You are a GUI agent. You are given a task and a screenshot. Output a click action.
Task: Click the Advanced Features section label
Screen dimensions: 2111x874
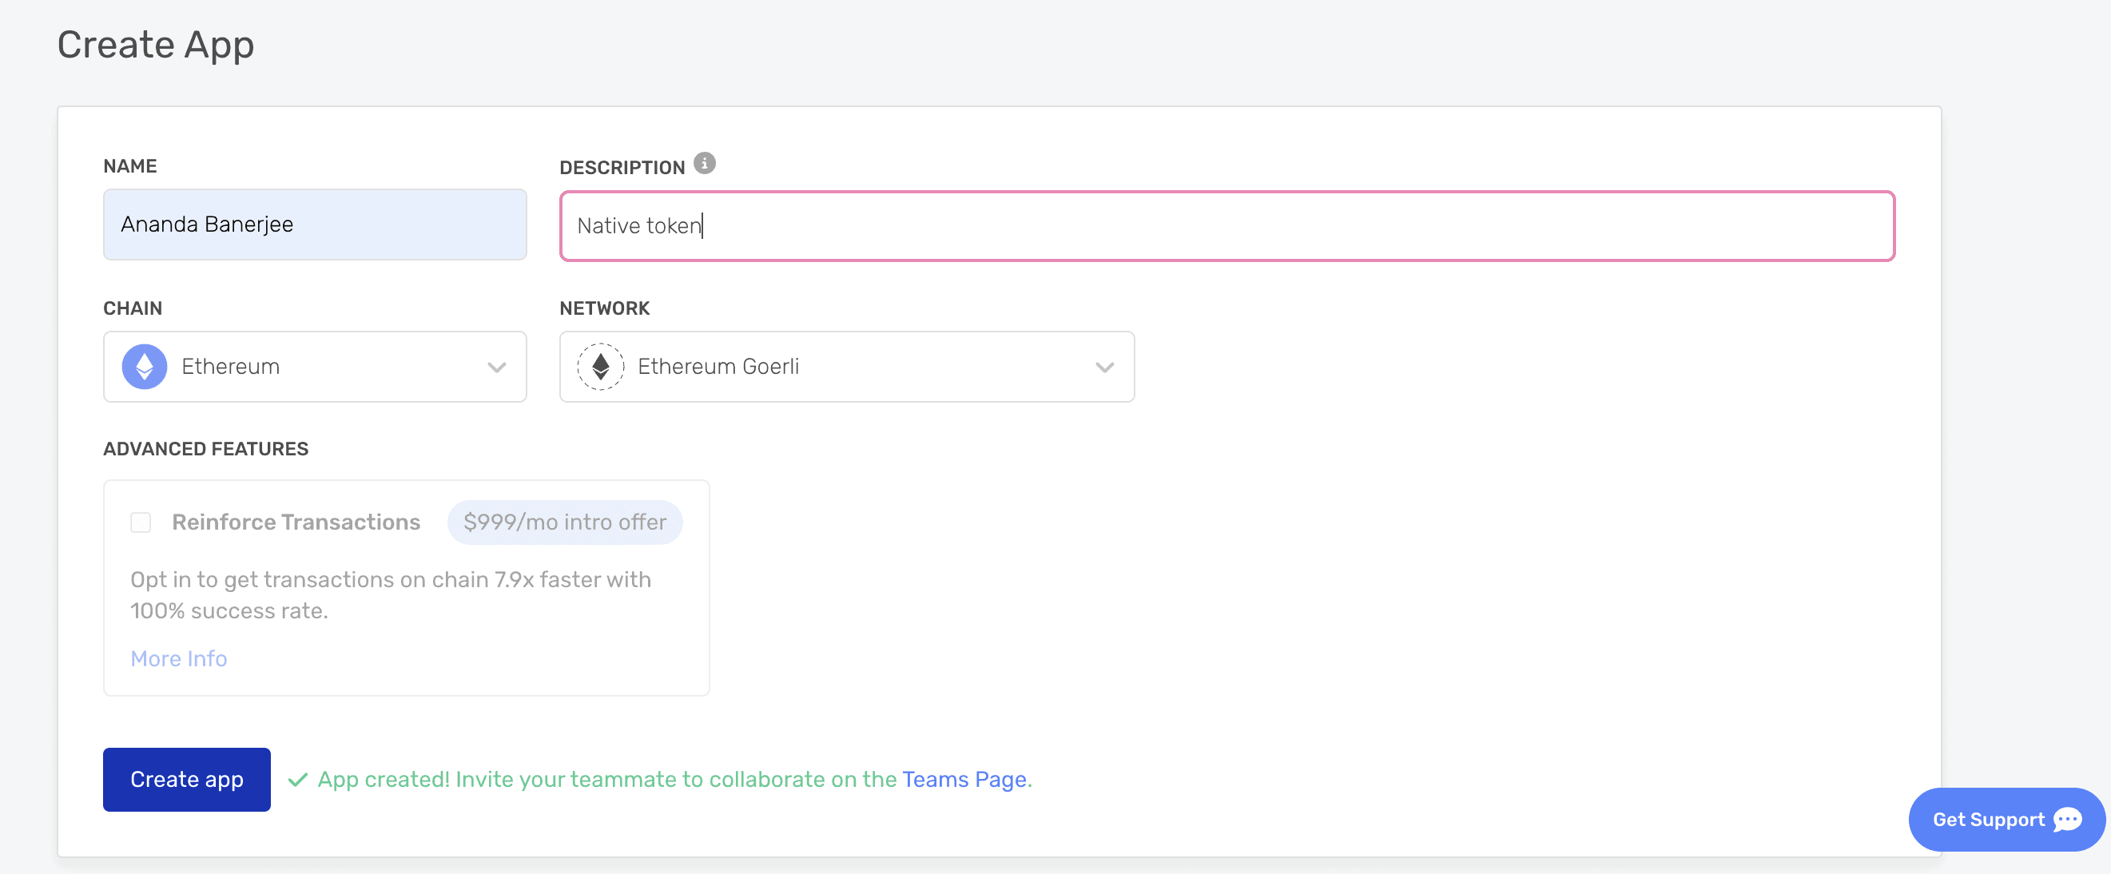coord(205,449)
